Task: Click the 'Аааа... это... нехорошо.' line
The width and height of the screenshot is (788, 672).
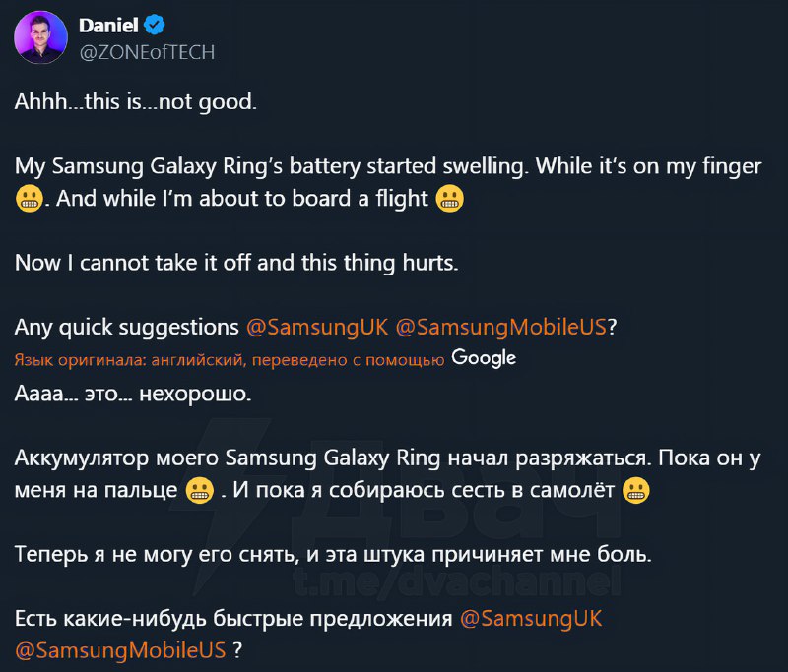Action: click(133, 396)
